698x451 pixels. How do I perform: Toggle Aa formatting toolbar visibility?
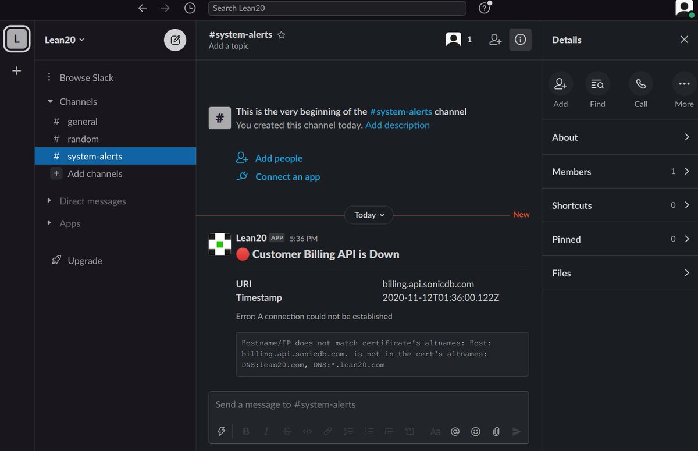tap(435, 431)
